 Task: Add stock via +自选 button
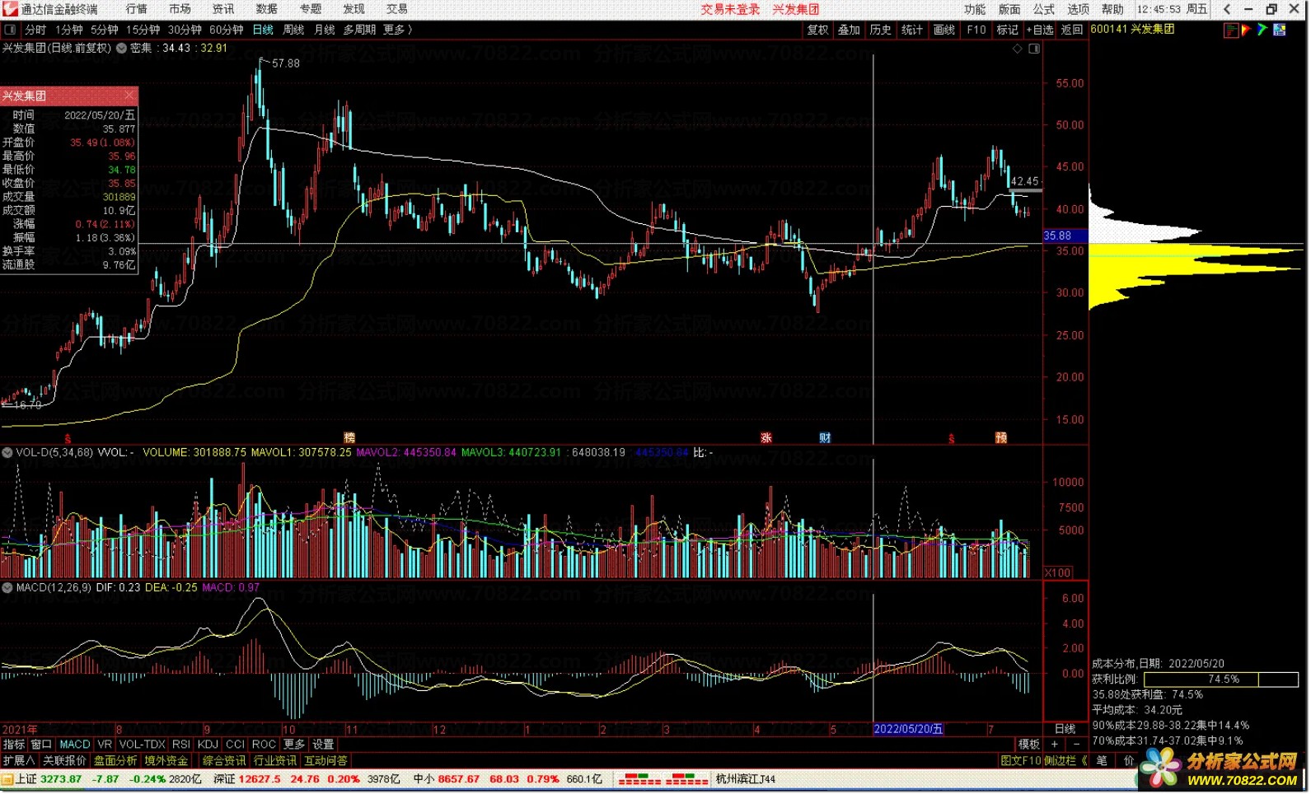pyautogui.click(x=1040, y=30)
